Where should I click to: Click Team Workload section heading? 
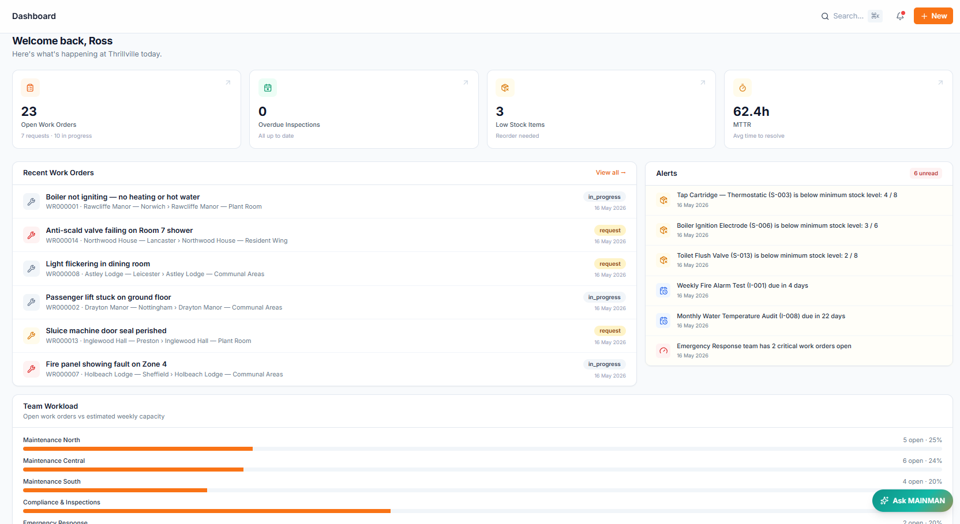coord(50,406)
